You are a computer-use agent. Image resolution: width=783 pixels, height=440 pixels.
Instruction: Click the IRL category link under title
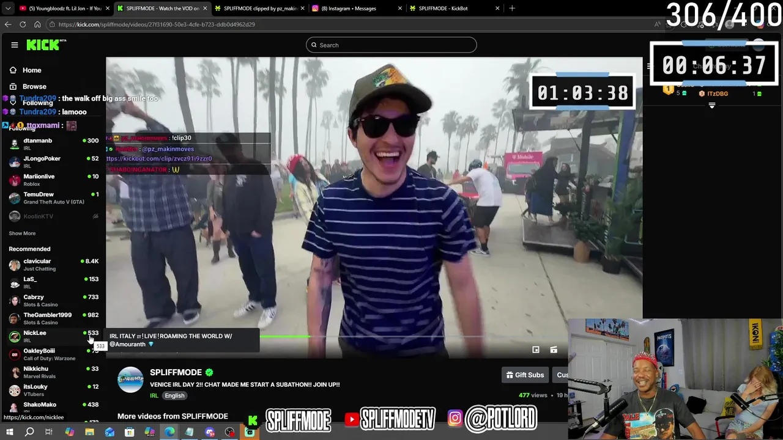[154, 396]
